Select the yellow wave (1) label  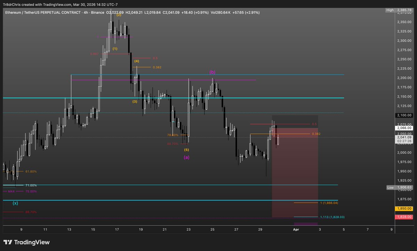click(115, 49)
